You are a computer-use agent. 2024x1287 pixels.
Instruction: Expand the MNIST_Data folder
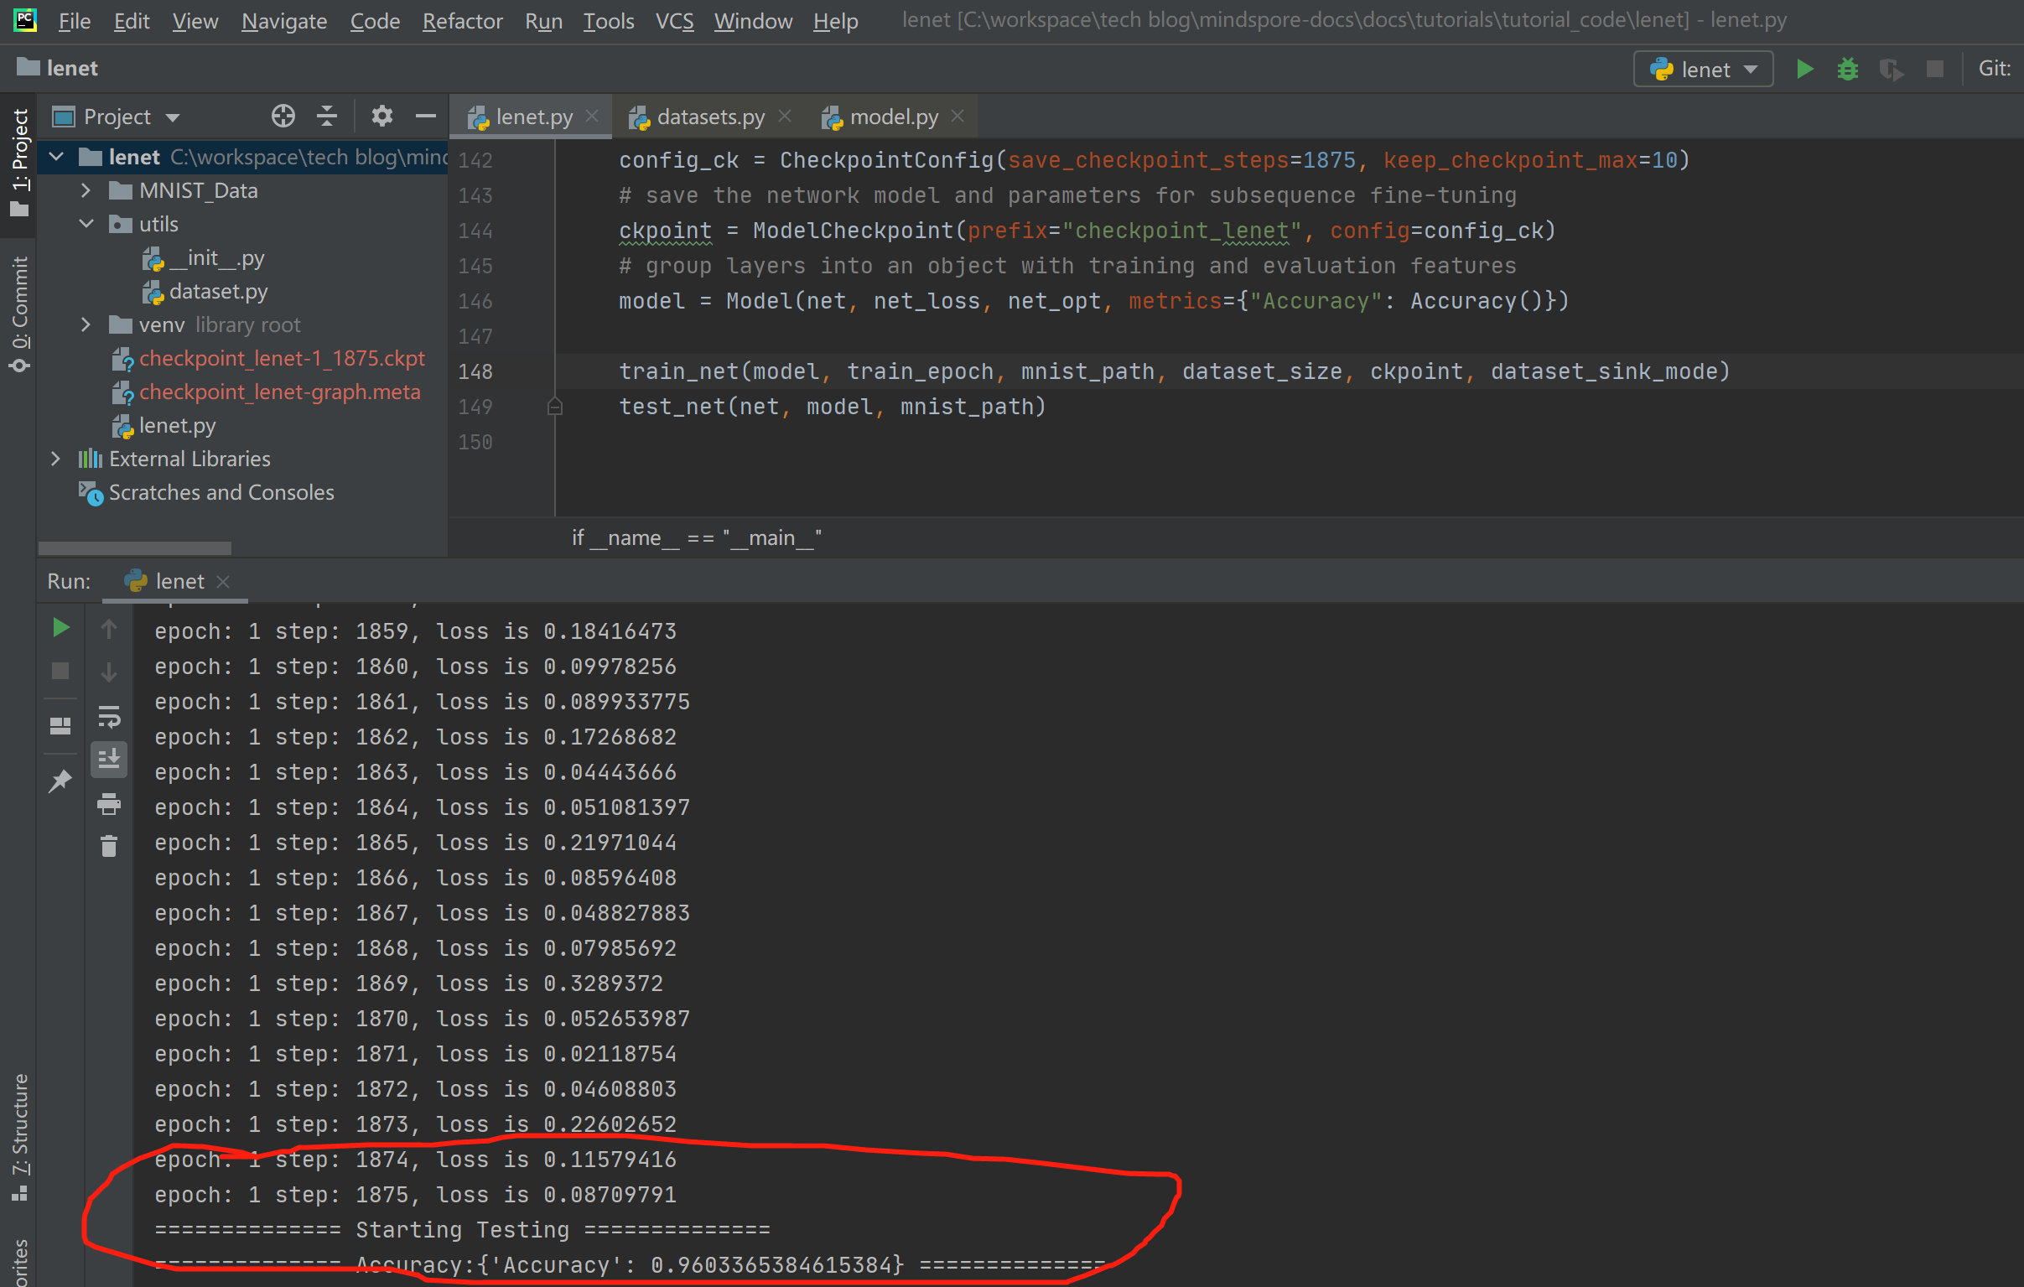tap(86, 191)
